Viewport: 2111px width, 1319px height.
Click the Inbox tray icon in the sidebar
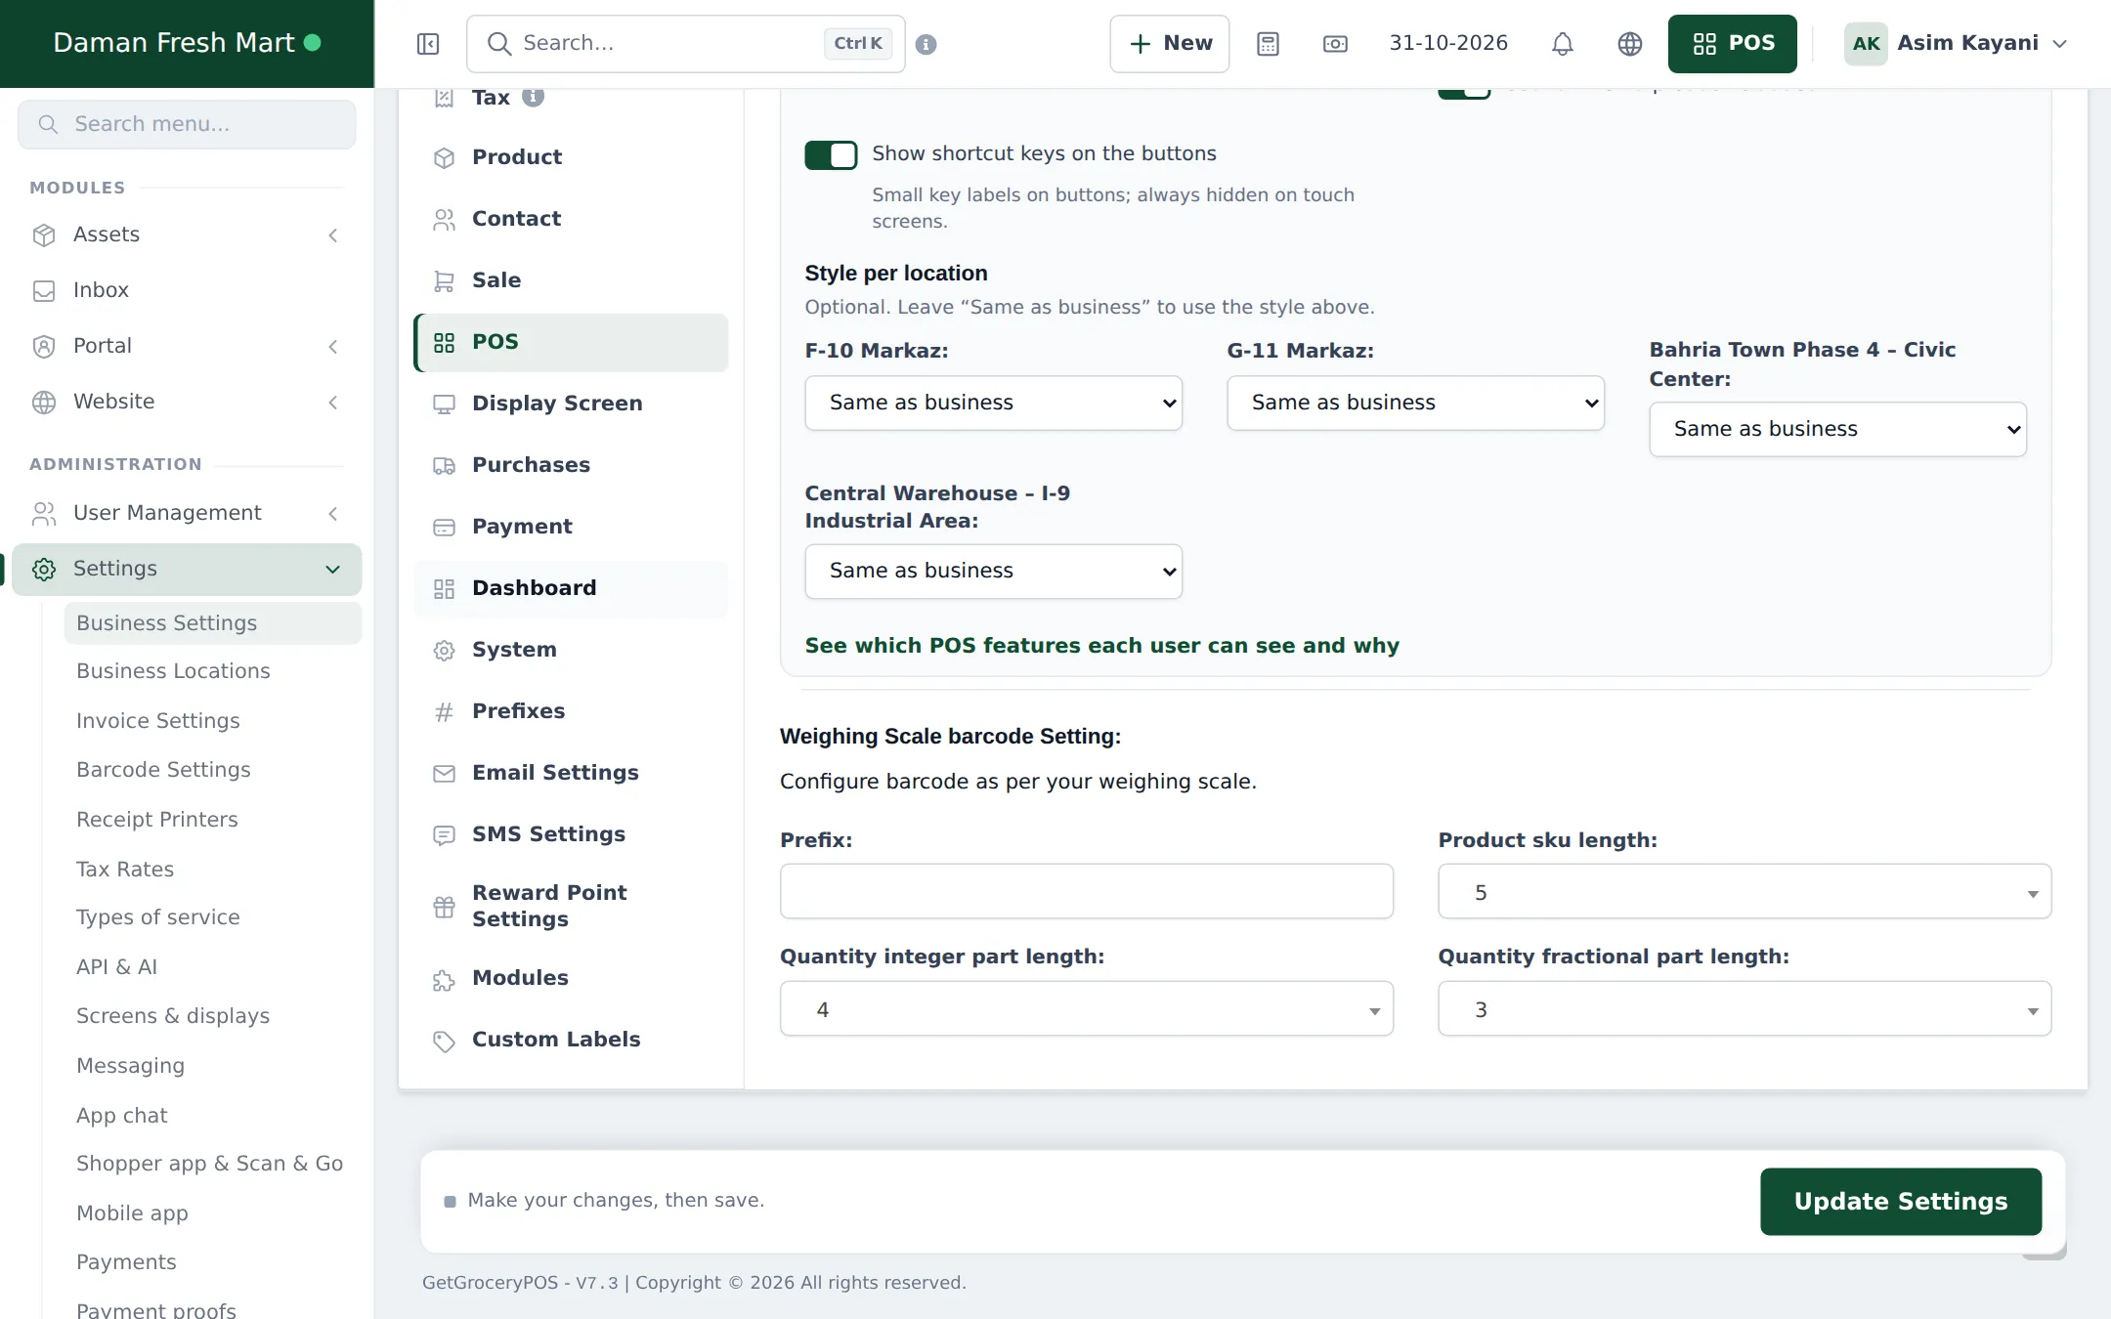pyautogui.click(x=44, y=291)
